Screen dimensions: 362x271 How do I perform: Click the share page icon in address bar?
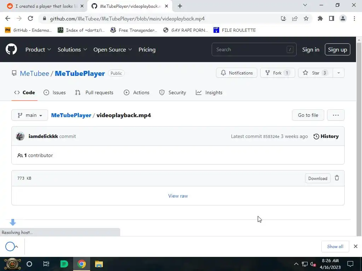pyautogui.click(x=295, y=19)
